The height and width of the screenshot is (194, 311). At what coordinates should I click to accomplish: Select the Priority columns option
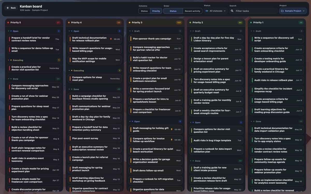click(x=156, y=11)
